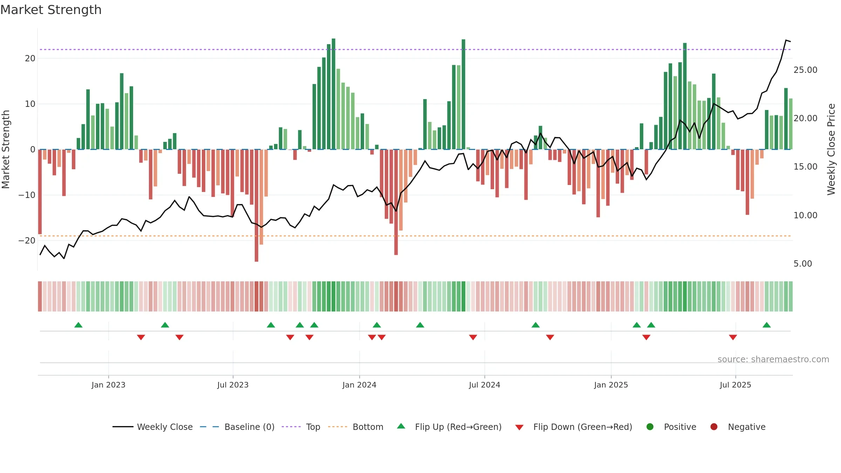The image size is (841, 473).
Task: Click the vertical Market Strength axis title
Action: click(6, 149)
